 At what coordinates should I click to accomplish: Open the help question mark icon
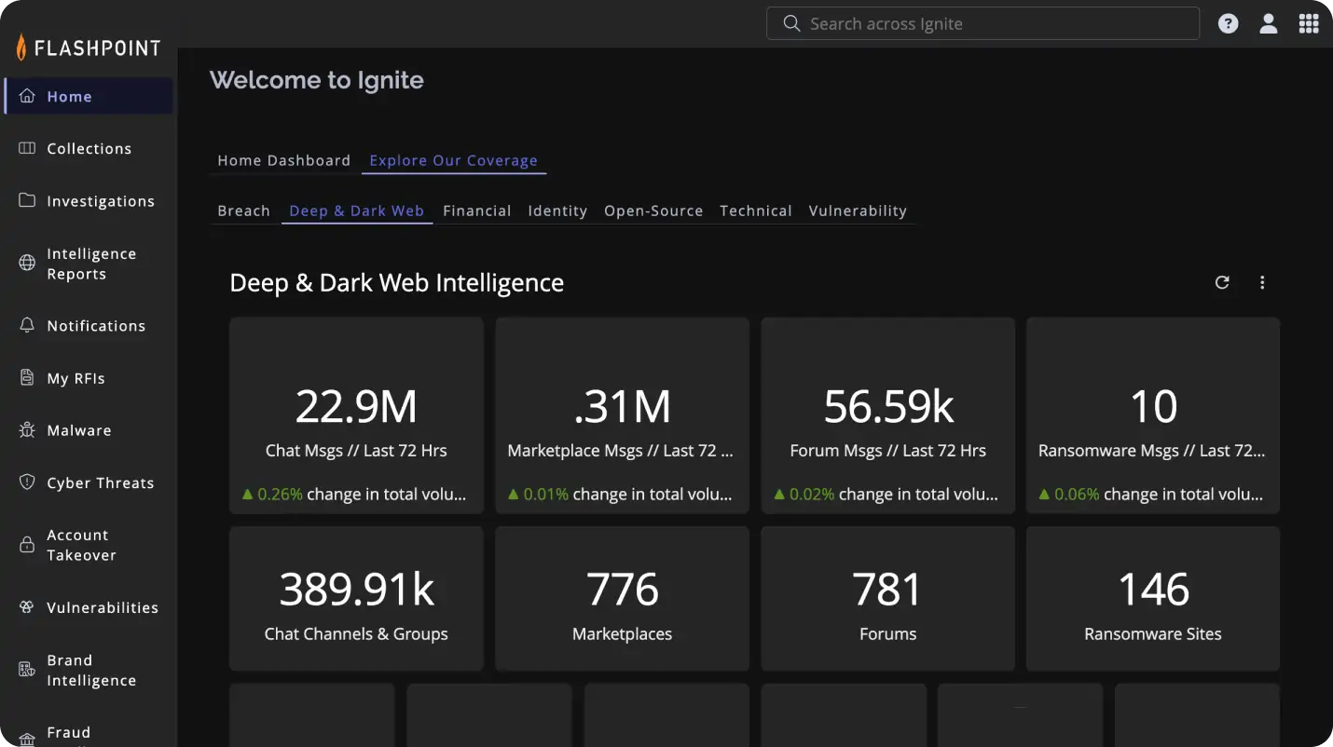(x=1229, y=24)
